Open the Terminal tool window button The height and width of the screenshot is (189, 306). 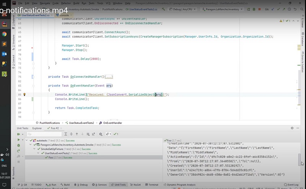pyautogui.click(x=152, y=185)
